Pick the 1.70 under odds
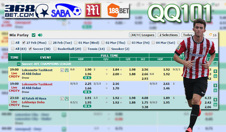The image size is (226, 132). pyautogui.click(x=116, y=88)
